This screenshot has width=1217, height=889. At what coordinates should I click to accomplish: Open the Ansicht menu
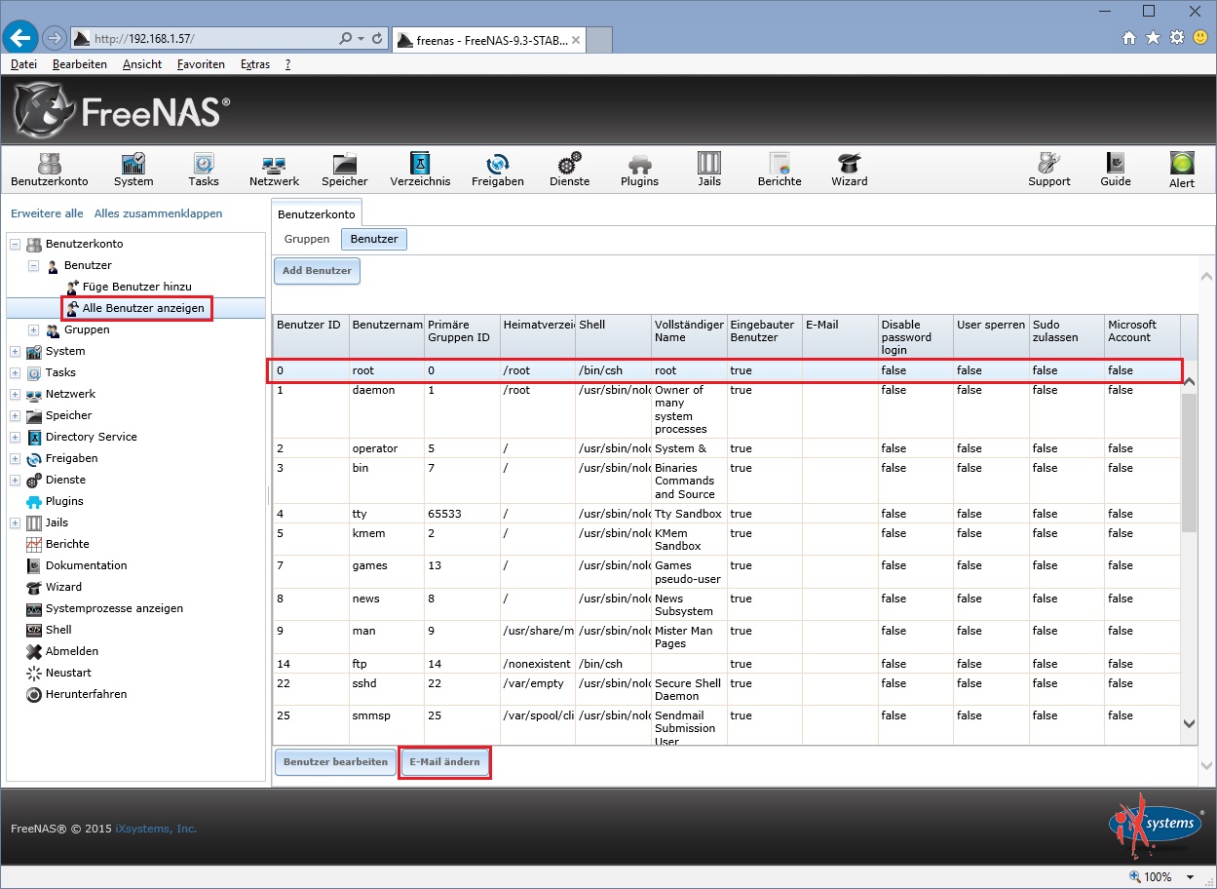point(142,64)
